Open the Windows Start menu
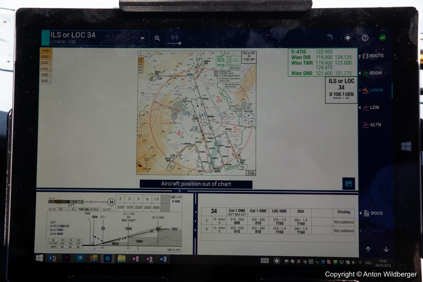 (39, 258)
